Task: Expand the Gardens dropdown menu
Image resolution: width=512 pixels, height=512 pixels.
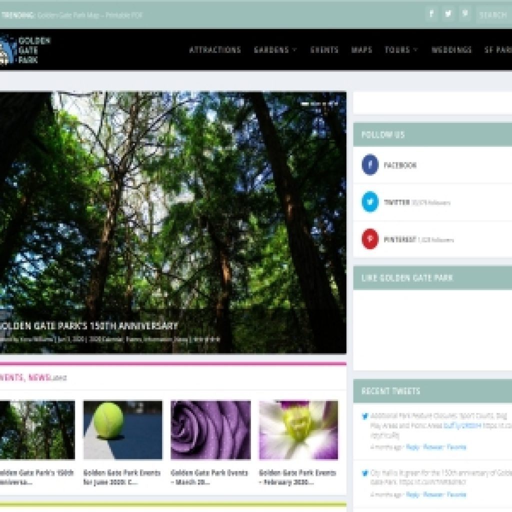Action: point(275,49)
